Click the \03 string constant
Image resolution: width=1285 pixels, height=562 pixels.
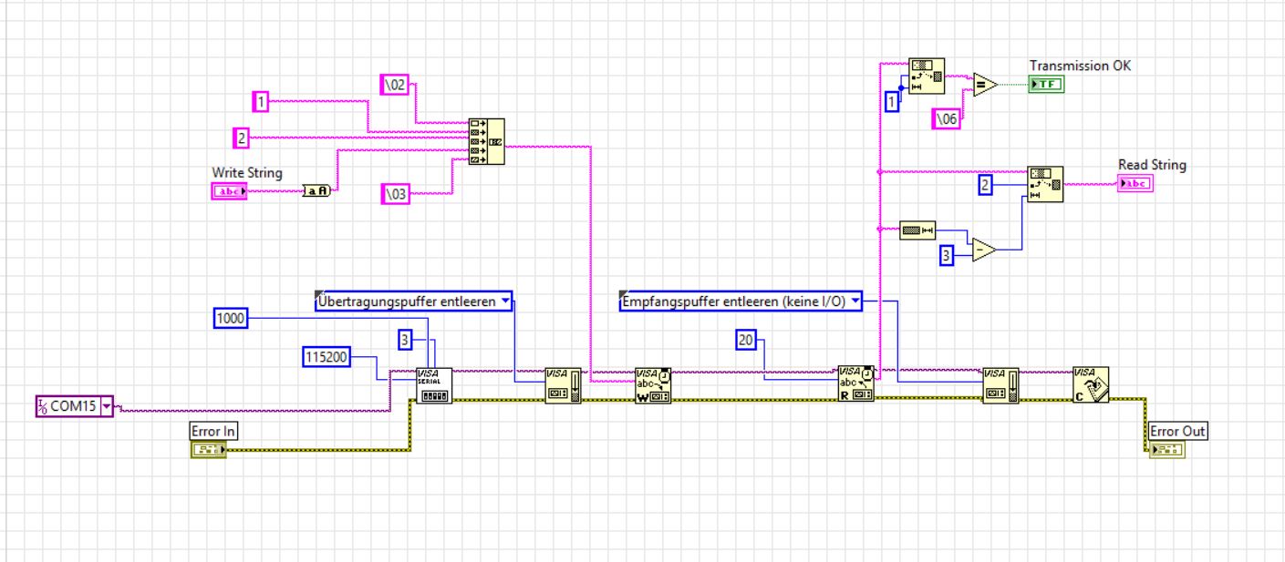[396, 193]
